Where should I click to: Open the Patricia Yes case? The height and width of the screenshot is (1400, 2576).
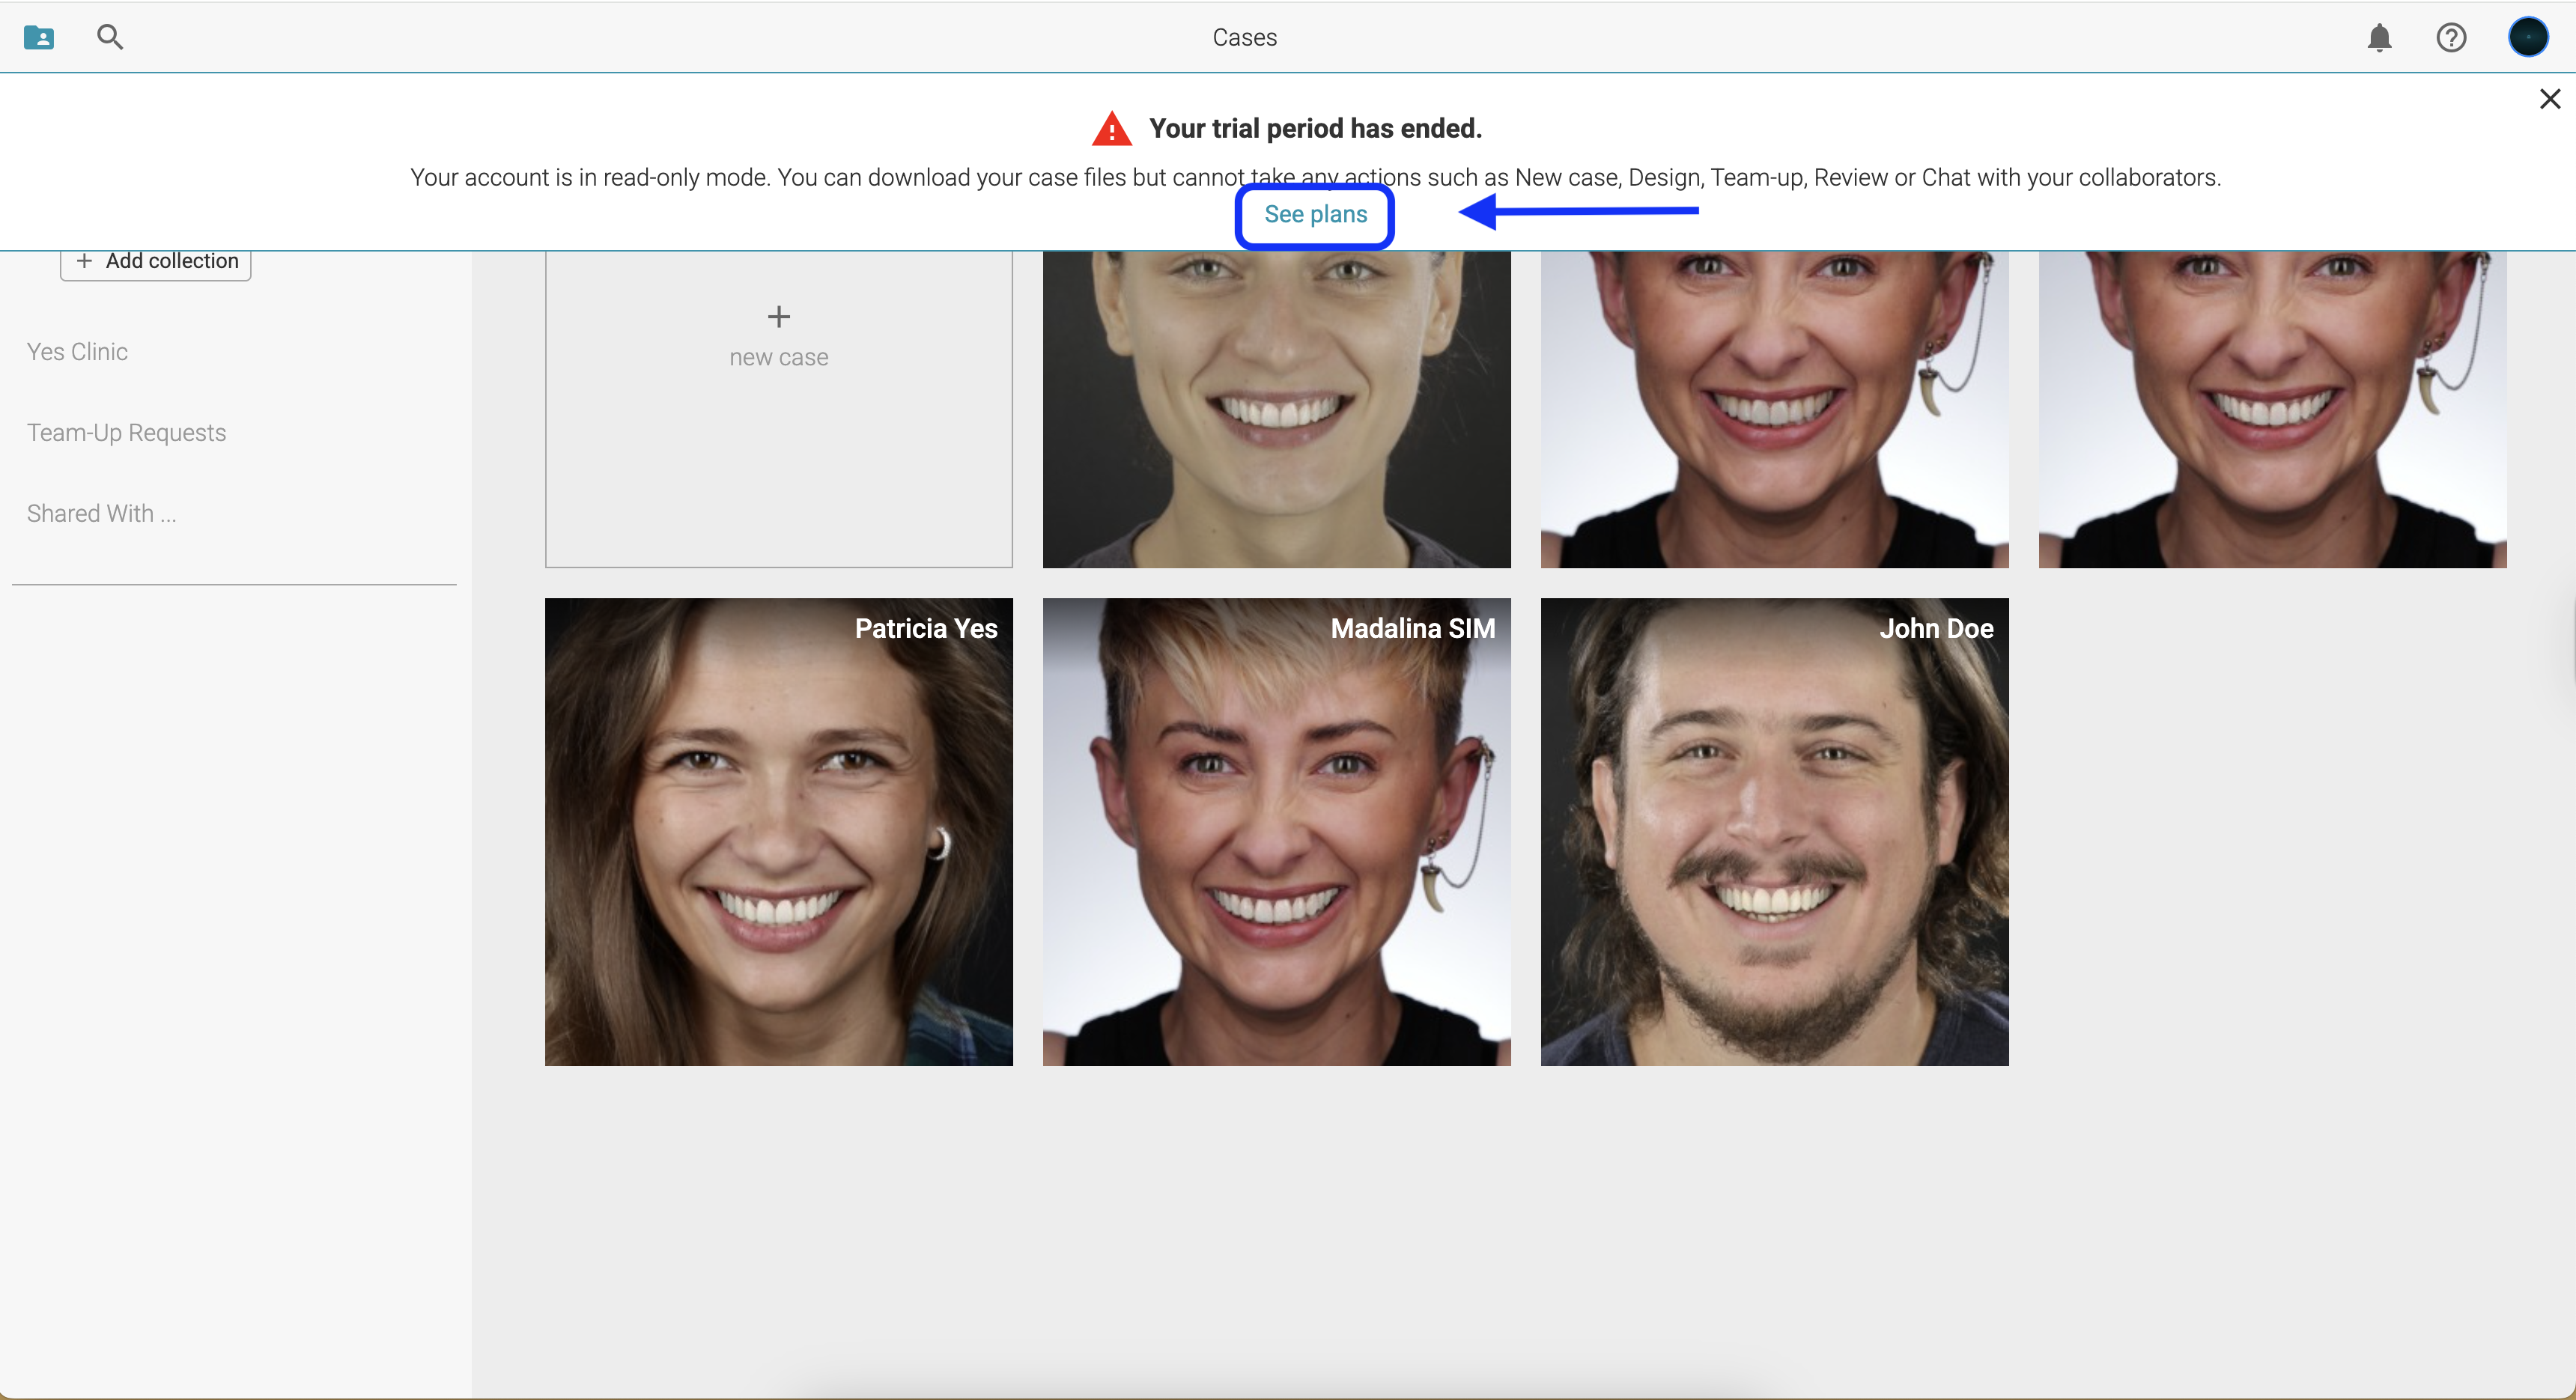[779, 832]
